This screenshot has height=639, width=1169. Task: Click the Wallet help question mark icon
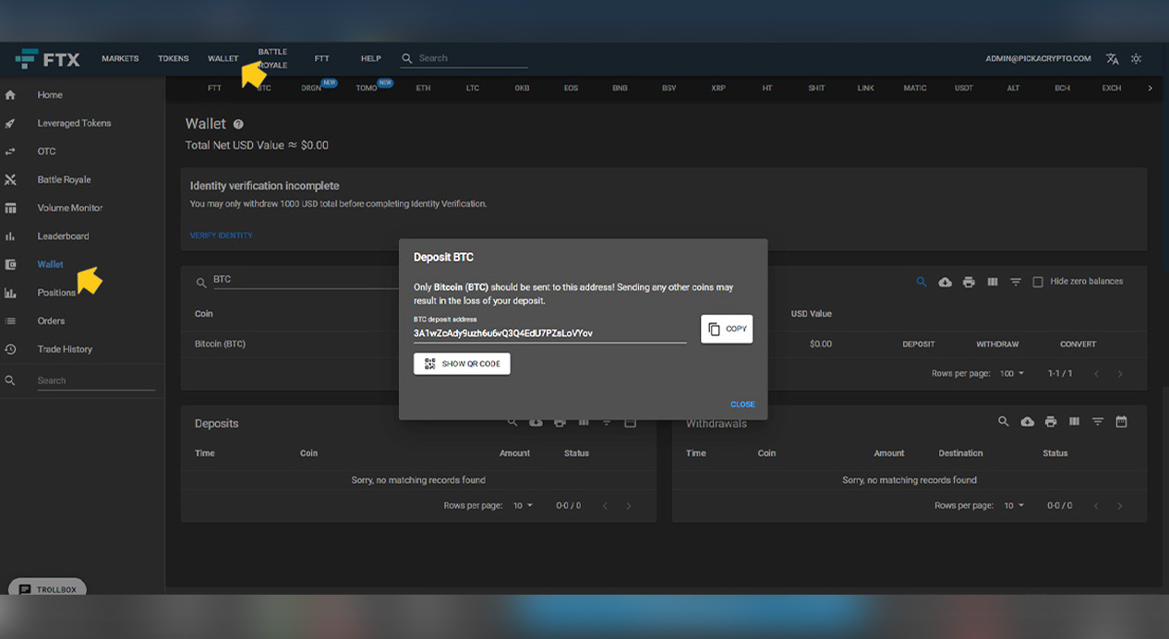pyautogui.click(x=238, y=124)
